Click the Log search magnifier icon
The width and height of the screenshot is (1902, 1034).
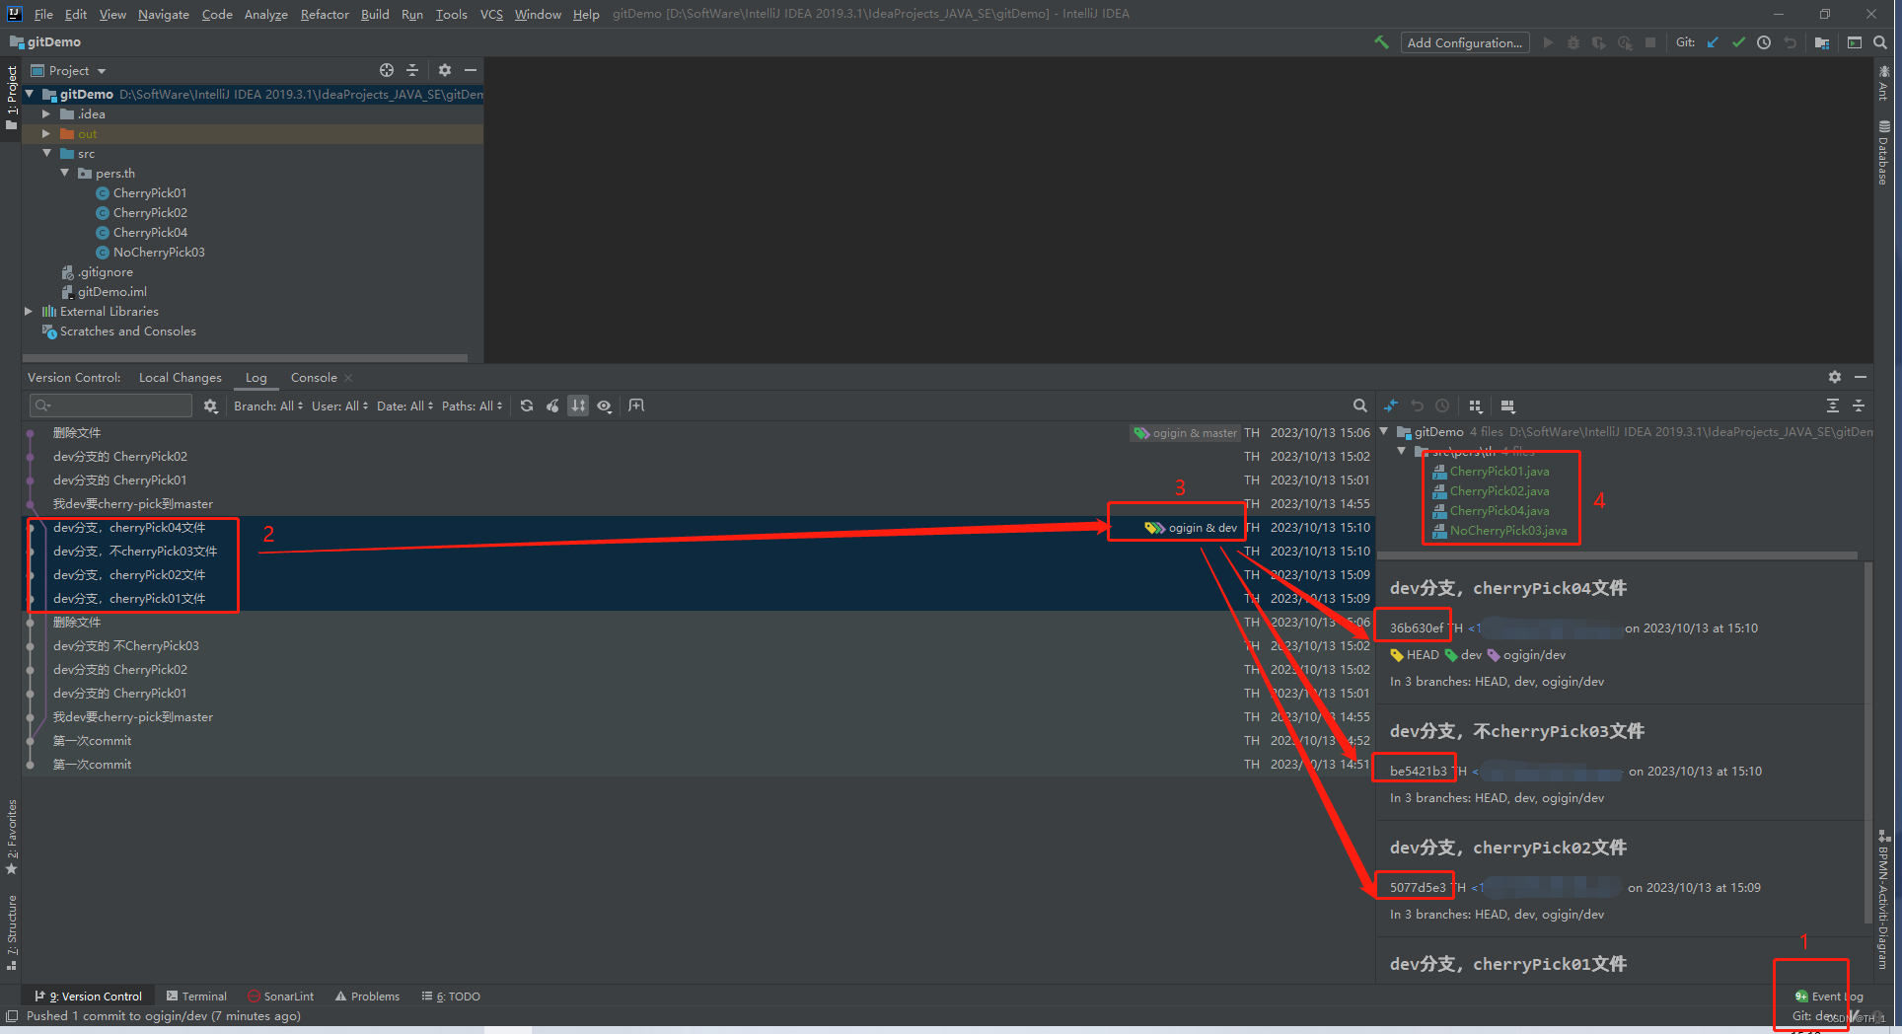[1359, 406]
